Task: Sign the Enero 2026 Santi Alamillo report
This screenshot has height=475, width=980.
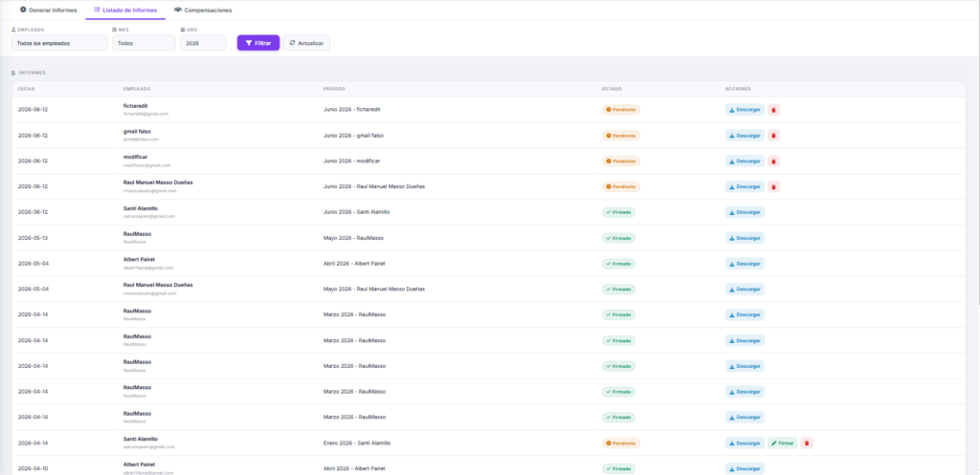Action: [x=783, y=443]
